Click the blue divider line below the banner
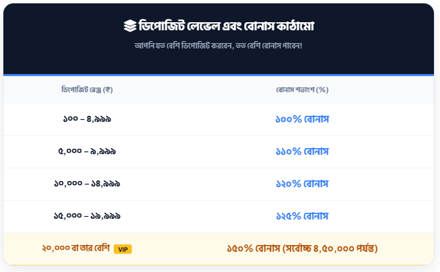 click(219, 75)
